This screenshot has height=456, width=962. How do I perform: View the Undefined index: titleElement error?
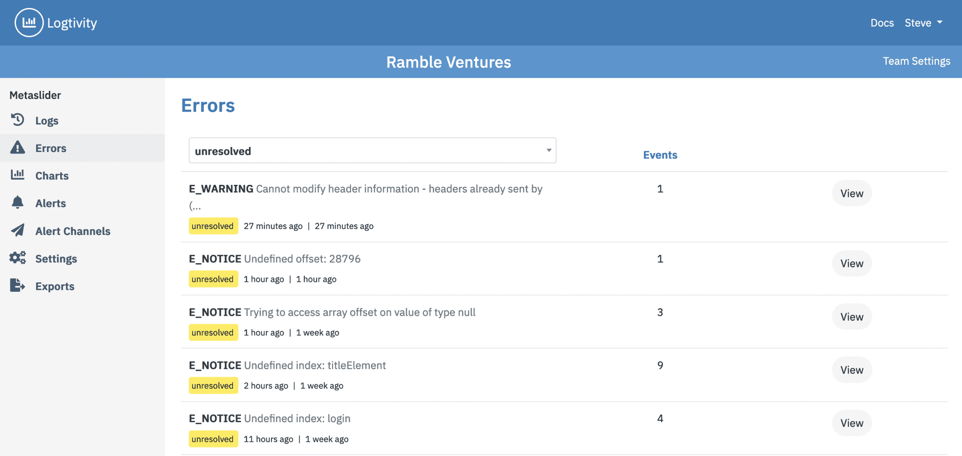tap(851, 370)
